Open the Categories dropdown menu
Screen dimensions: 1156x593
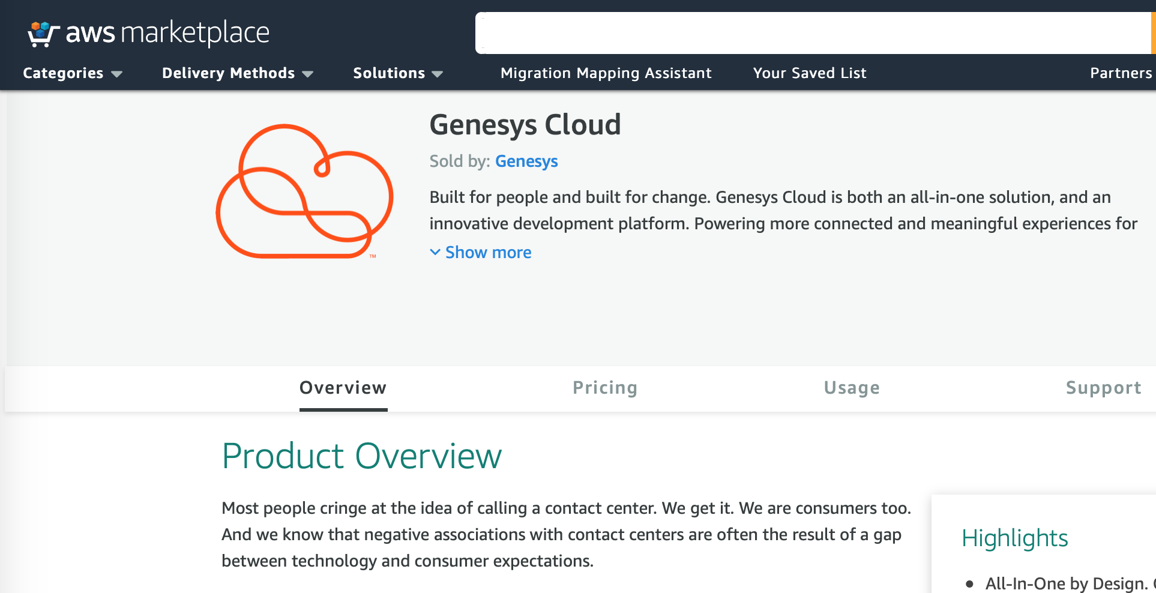[x=73, y=73]
